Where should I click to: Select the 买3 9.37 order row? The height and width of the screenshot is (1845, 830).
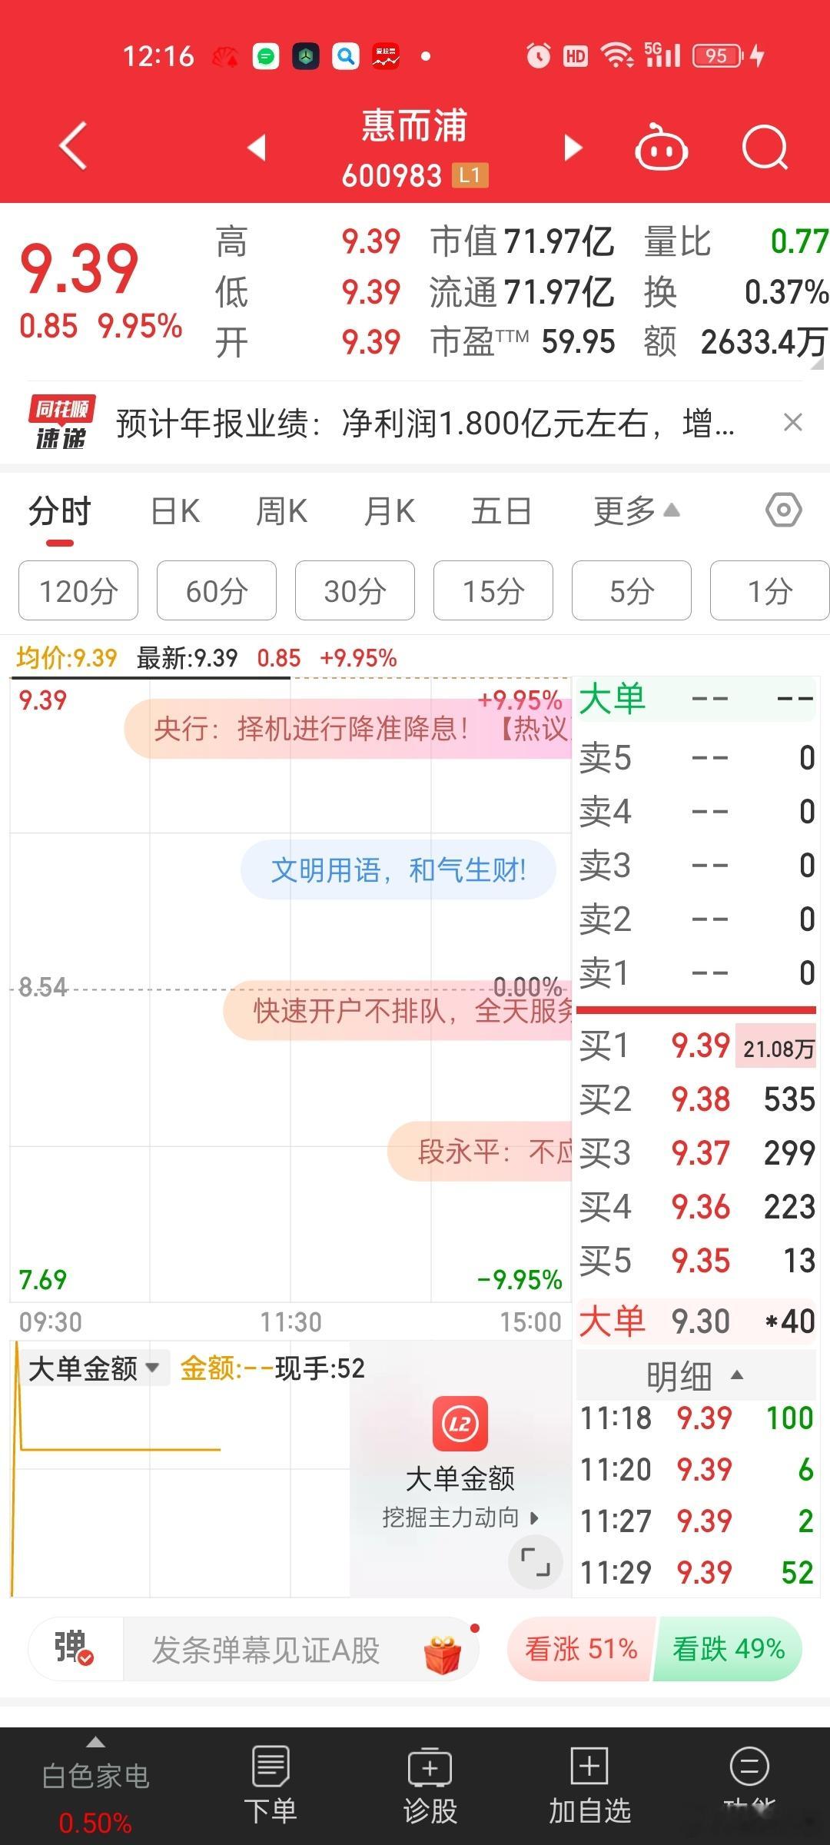point(696,1153)
